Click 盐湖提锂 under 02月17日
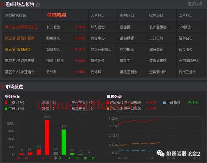The height and width of the screenshot is (163, 207). coord(127,38)
